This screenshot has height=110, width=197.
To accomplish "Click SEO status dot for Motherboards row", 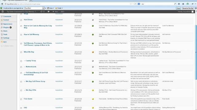I will [93, 67].
